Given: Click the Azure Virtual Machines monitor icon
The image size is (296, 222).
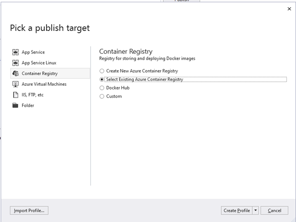Looking at the screenshot, I should pos(15,84).
